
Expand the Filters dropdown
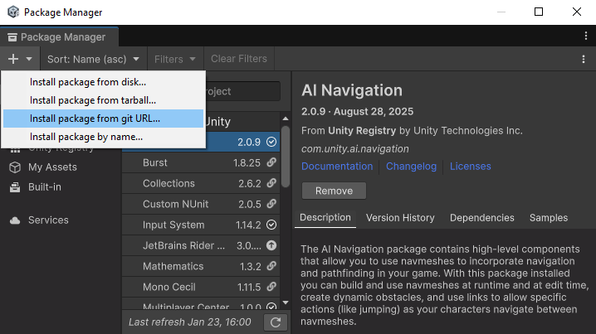(175, 59)
